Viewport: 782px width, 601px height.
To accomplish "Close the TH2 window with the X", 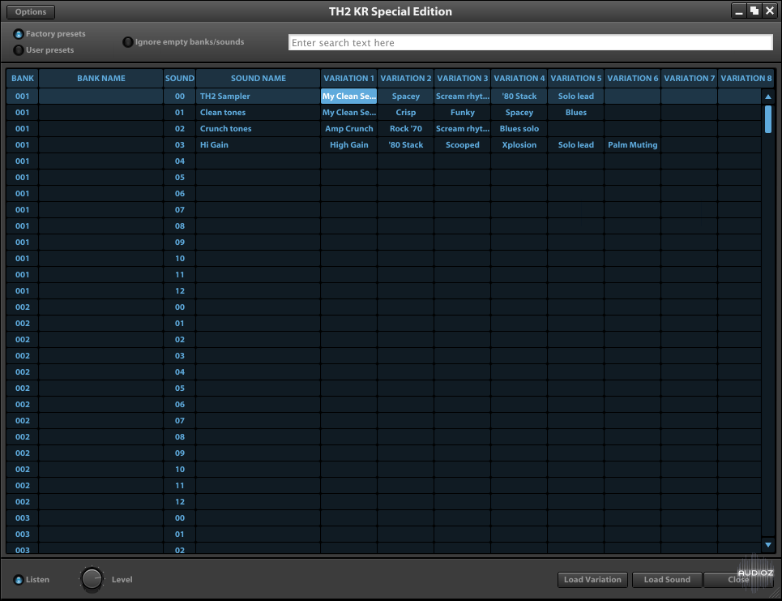I will (770, 11).
